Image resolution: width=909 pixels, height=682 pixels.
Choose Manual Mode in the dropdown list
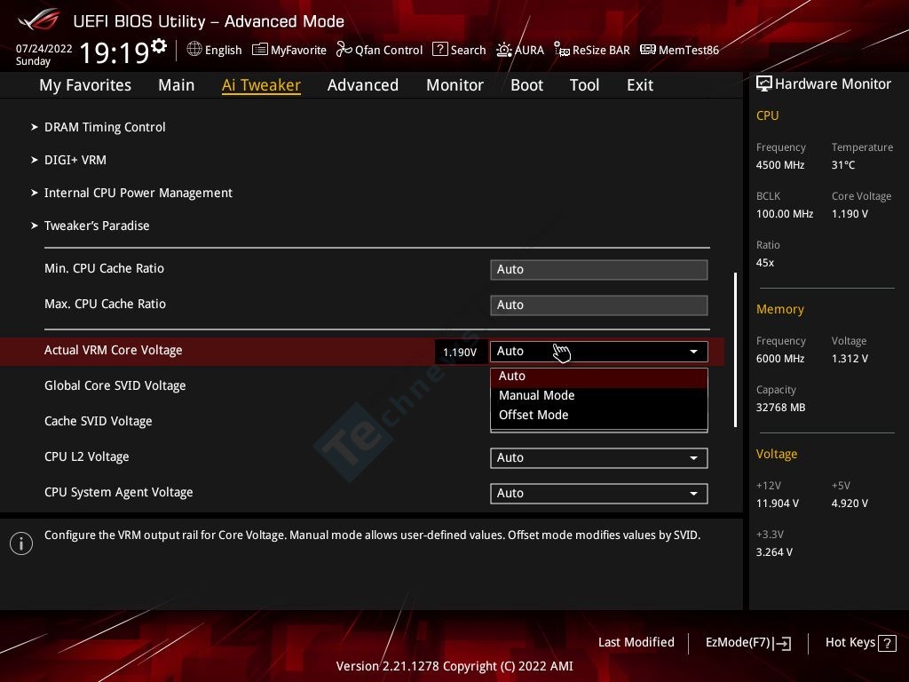point(599,395)
